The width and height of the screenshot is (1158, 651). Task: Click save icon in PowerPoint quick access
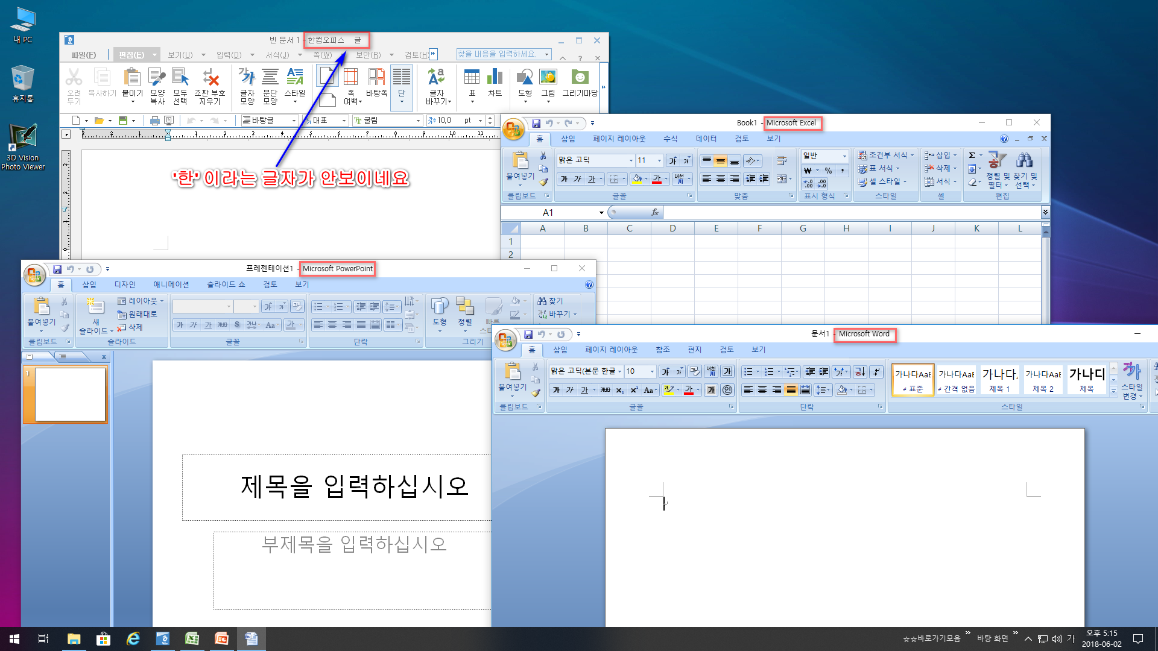pos(57,269)
